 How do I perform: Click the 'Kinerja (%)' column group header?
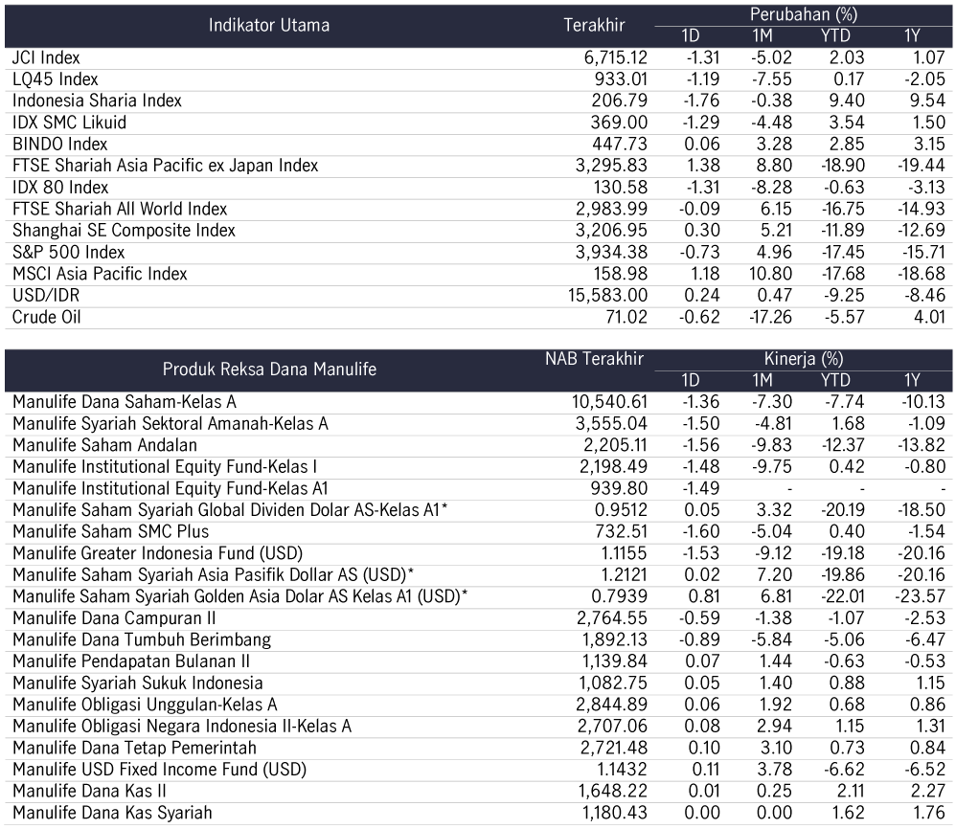point(803,358)
